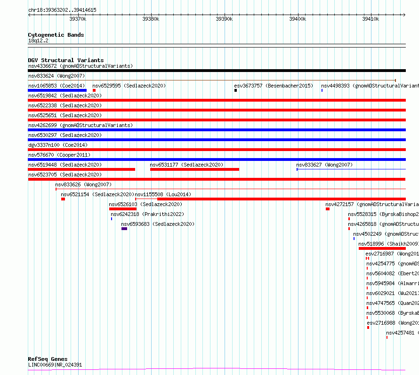Select the nsv6522338 (Sedlazeck2020) label
The height and width of the screenshot is (375, 419).
click(x=65, y=105)
